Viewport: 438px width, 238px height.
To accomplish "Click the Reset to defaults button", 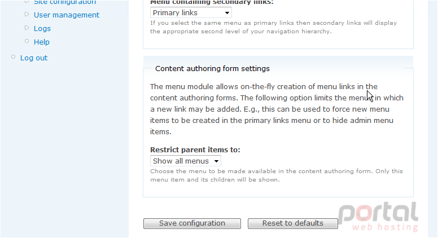I will 293,223.
